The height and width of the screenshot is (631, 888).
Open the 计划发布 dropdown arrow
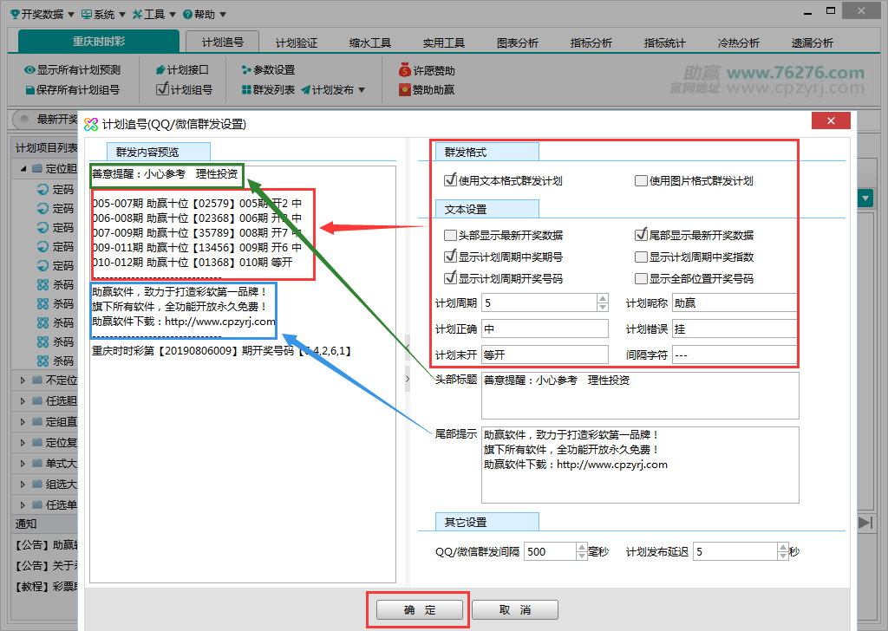pos(360,88)
